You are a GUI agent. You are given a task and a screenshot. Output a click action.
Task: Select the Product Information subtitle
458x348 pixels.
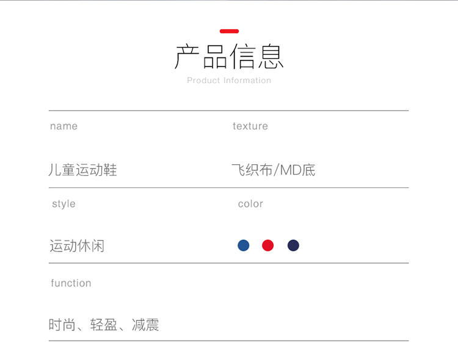coord(229,81)
